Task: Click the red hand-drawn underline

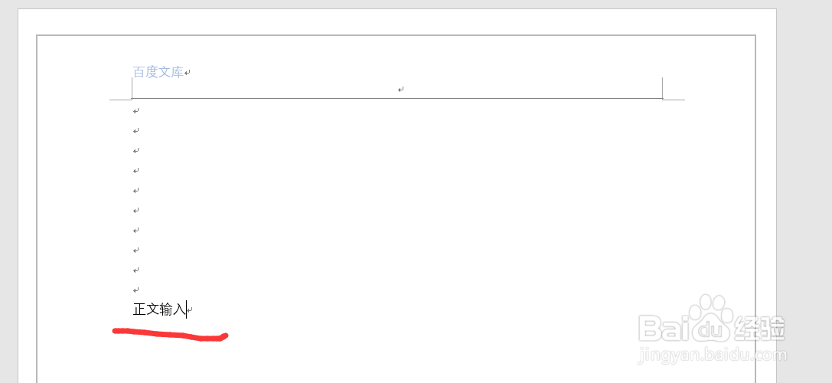Action: coord(171,335)
